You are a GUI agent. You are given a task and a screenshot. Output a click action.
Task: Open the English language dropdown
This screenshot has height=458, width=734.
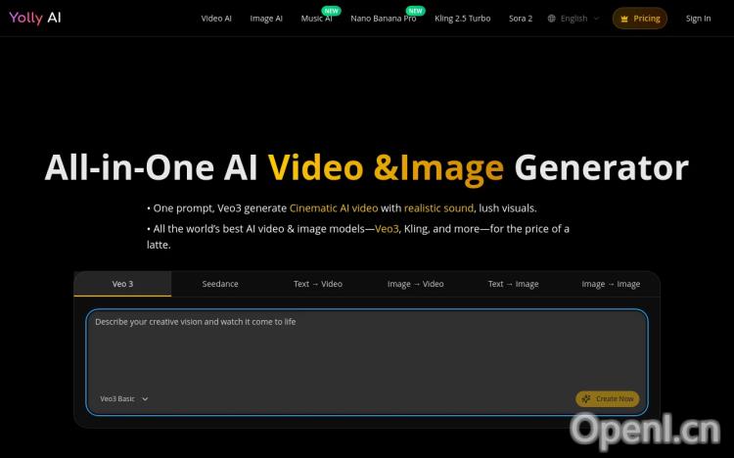pos(574,19)
